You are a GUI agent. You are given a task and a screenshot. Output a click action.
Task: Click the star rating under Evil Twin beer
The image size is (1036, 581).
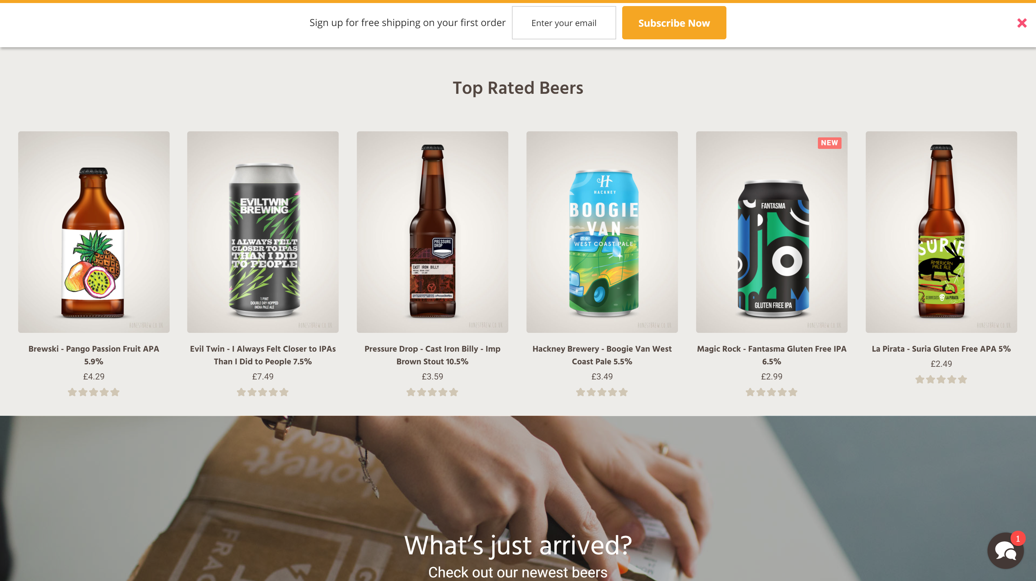point(263,392)
